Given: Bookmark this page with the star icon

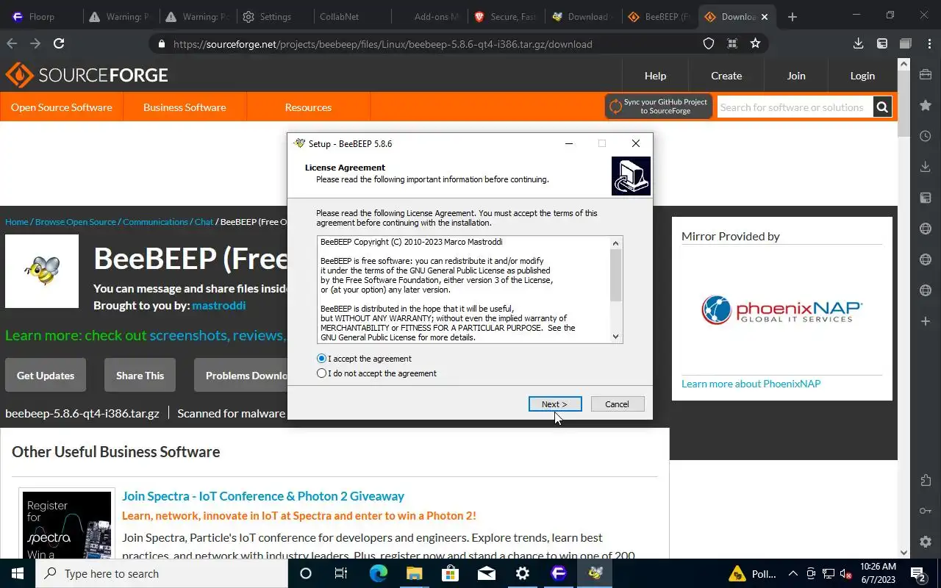Looking at the screenshot, I should (755, 44).
